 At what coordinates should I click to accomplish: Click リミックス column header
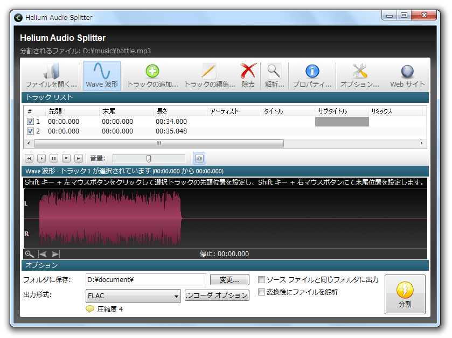(x=396, y=111)
